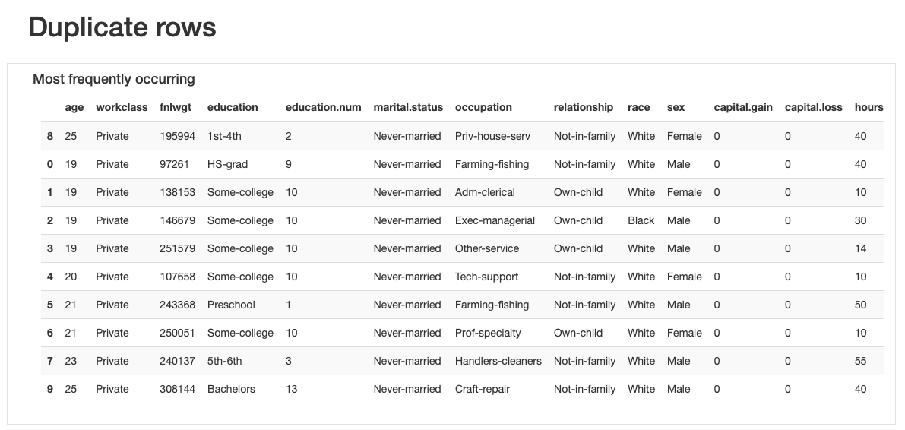Click the Handlers-cleaners occupation cell
This screenshot has height=430, width=905.
coord(498,362)
